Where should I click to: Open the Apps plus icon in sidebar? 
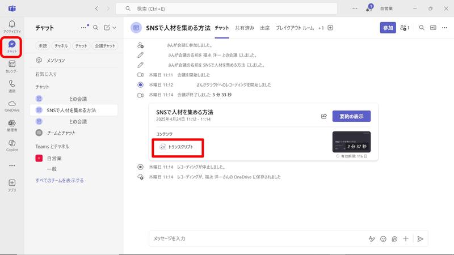(12, 185)
